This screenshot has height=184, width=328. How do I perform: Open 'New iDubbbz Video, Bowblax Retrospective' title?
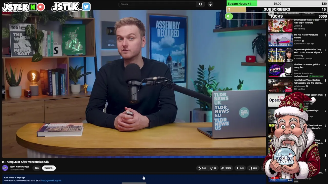(307, 82)
